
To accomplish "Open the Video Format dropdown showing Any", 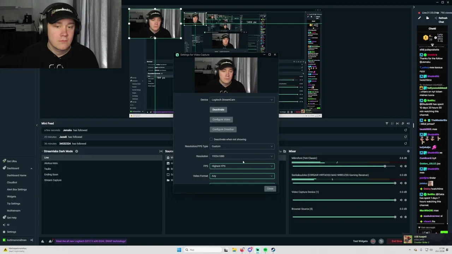I will point(242,176).
